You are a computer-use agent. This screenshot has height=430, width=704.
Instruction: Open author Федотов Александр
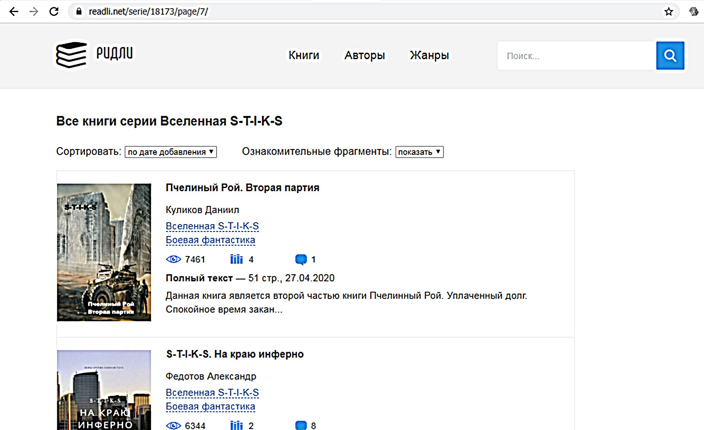211,376
